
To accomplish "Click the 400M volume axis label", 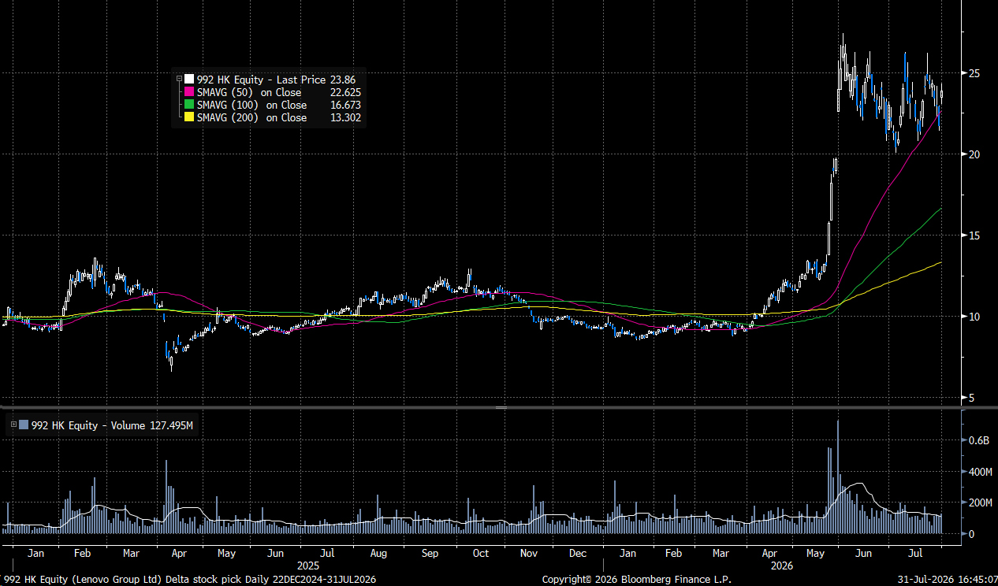I will pyautogui.click(x=981, y=472).
